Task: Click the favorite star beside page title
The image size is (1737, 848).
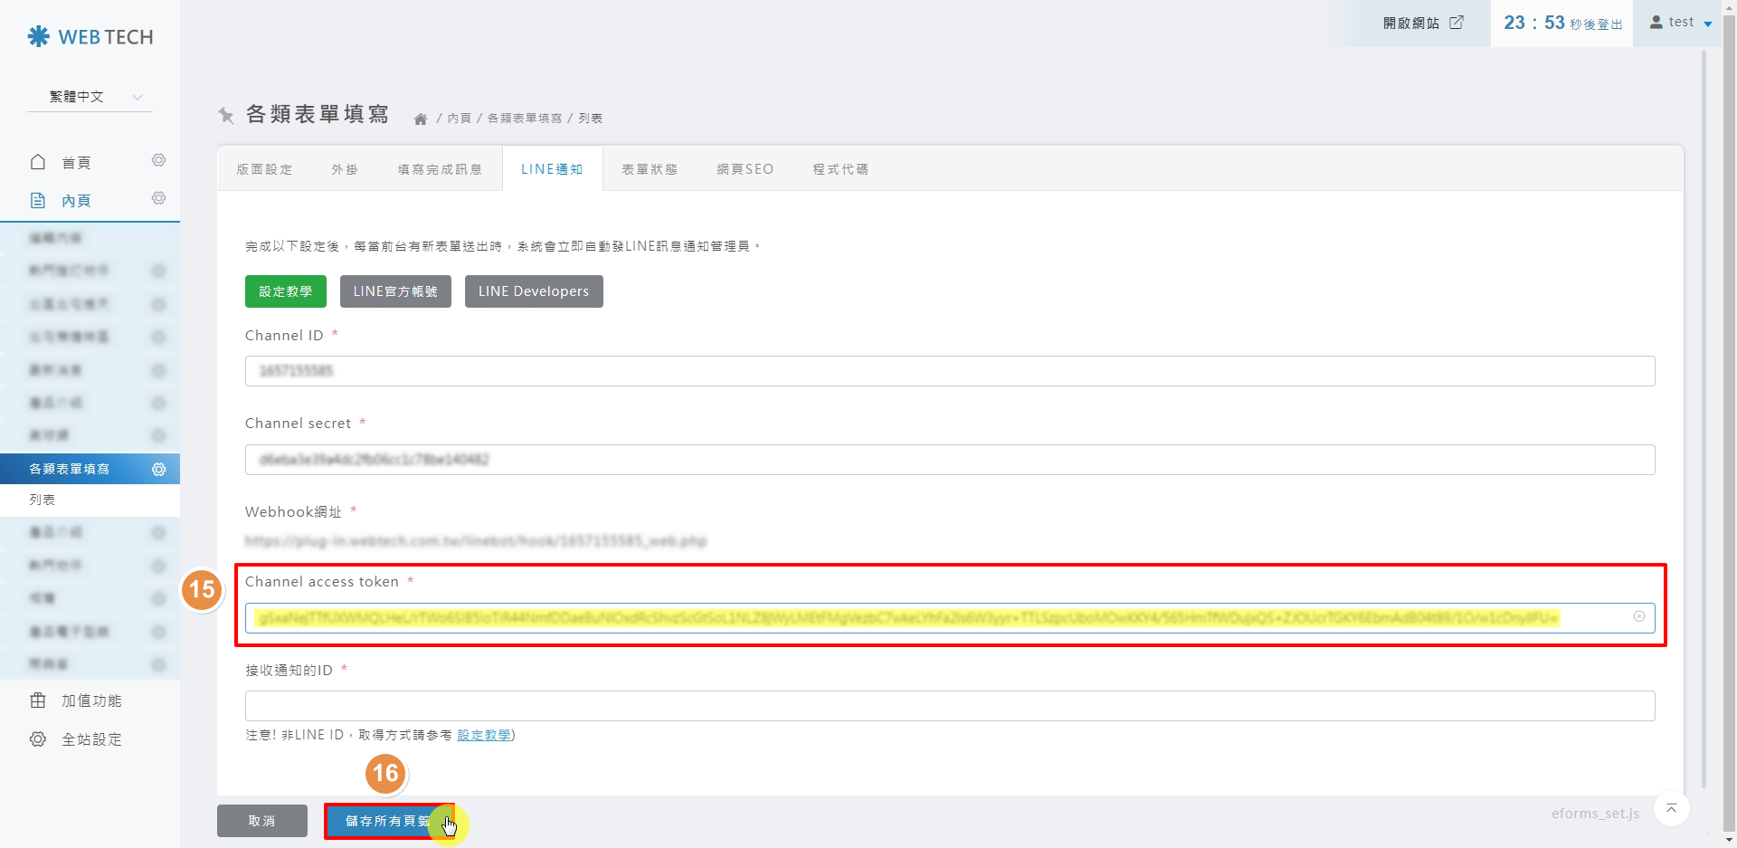Action: pos(226,115)
